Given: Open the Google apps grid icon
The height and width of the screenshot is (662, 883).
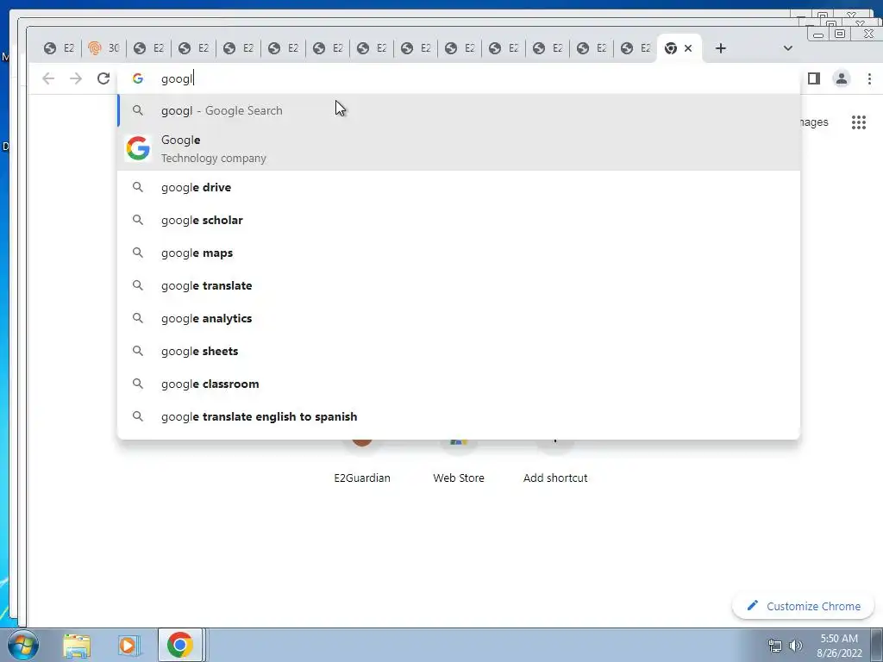Looking at the screenshot, I should 859,122.
